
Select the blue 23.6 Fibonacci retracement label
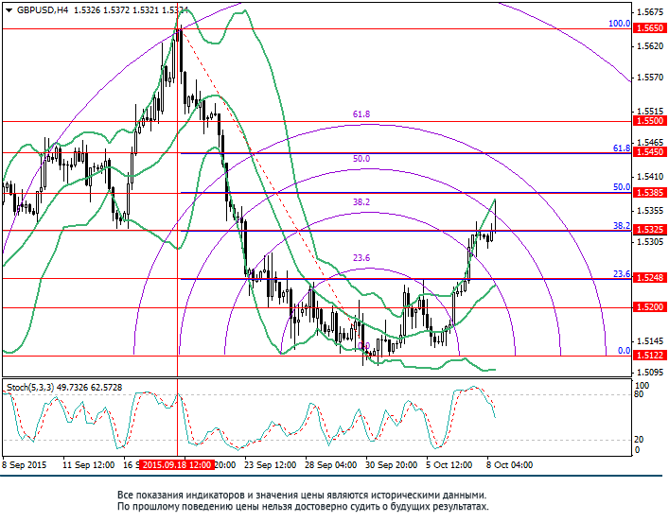[x=622, y=274]
